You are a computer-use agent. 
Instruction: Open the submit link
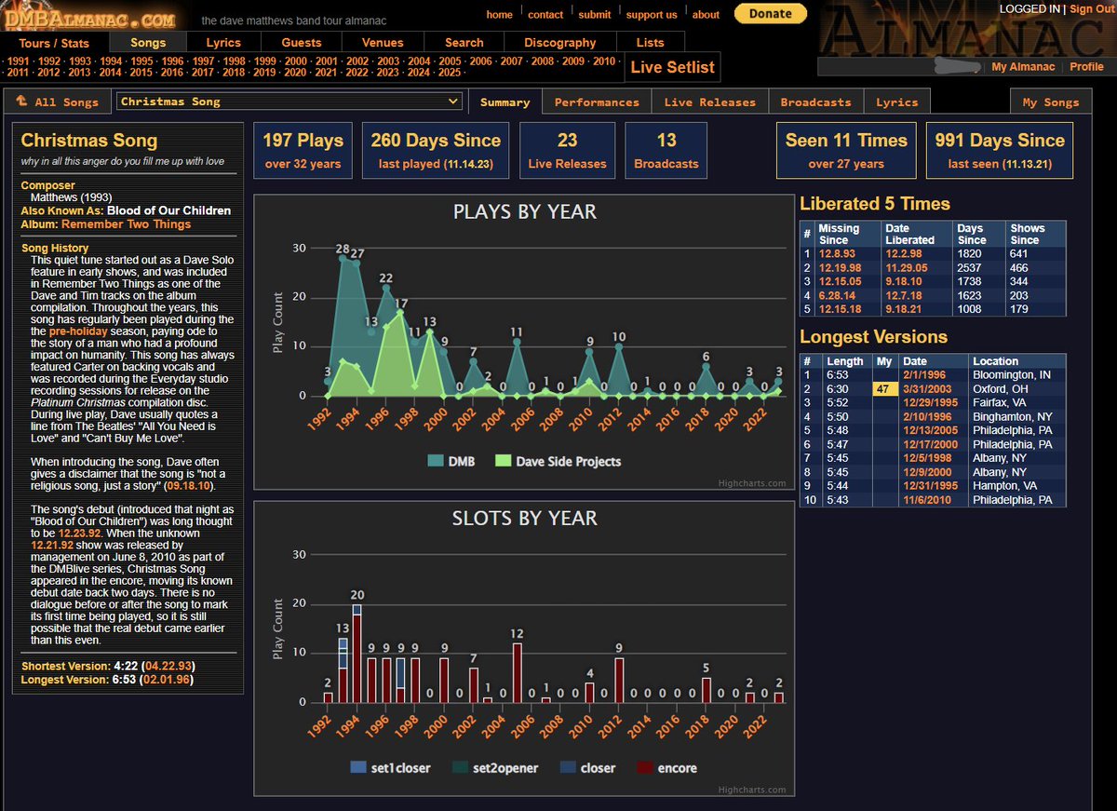(x=595, y=15)
